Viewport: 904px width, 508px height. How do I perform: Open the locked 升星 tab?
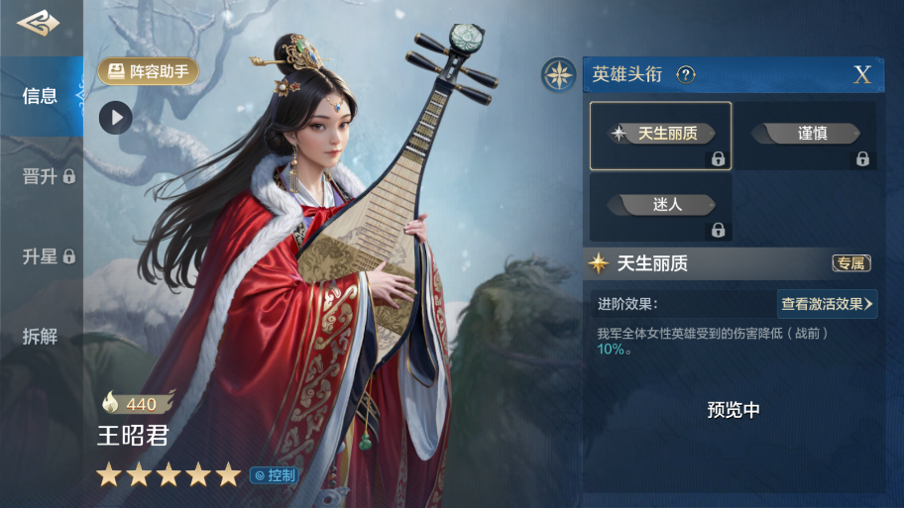point(49,256)
